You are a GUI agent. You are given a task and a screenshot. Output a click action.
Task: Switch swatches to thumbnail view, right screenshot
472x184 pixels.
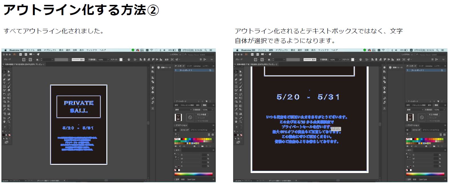point(444,135)
